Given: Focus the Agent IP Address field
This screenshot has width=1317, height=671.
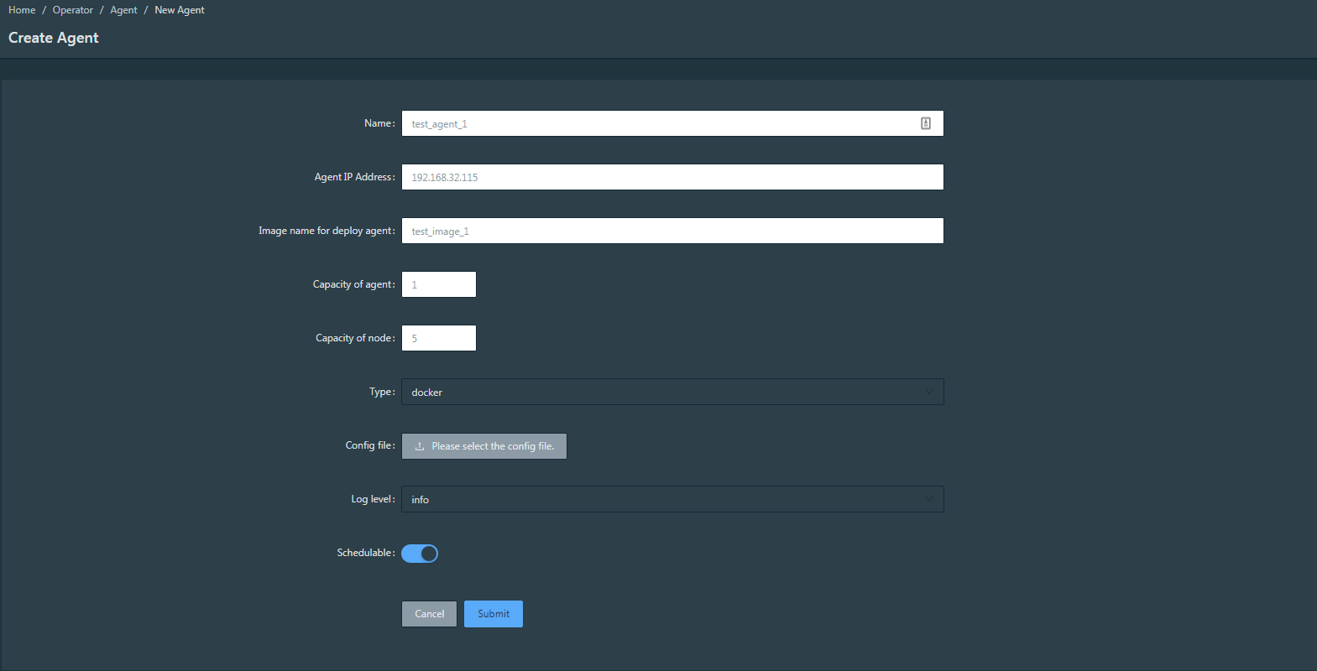Looking at the screenshot, I should coord(672,177).
